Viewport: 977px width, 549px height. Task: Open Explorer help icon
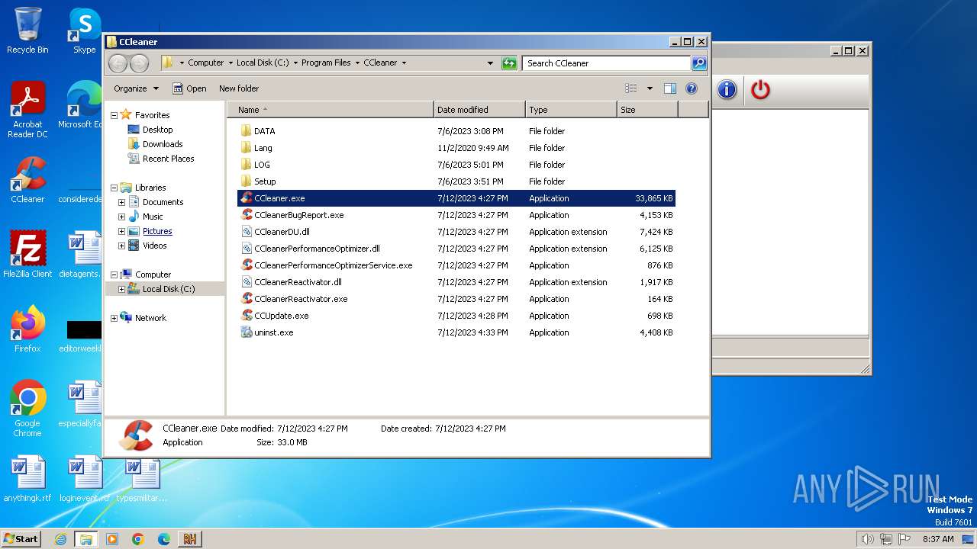pos(692,88)
